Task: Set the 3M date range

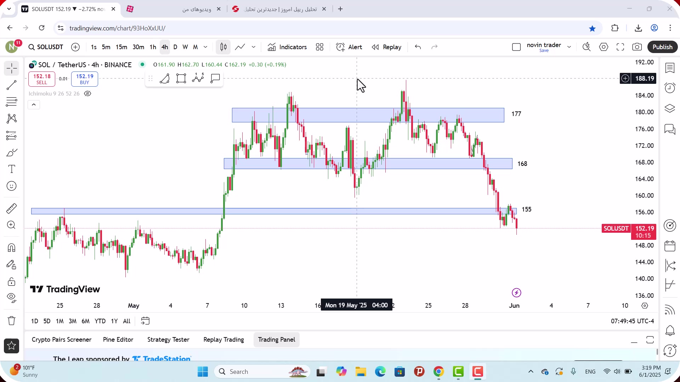Action: coord(73,321)
